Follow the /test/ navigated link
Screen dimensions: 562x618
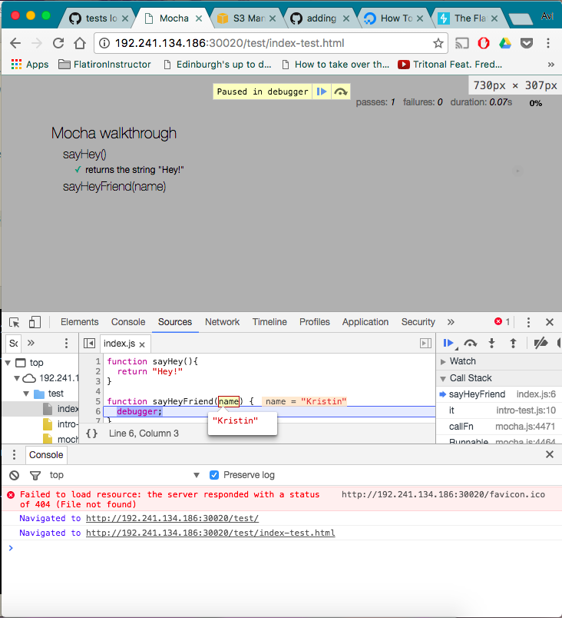[173, 518]
